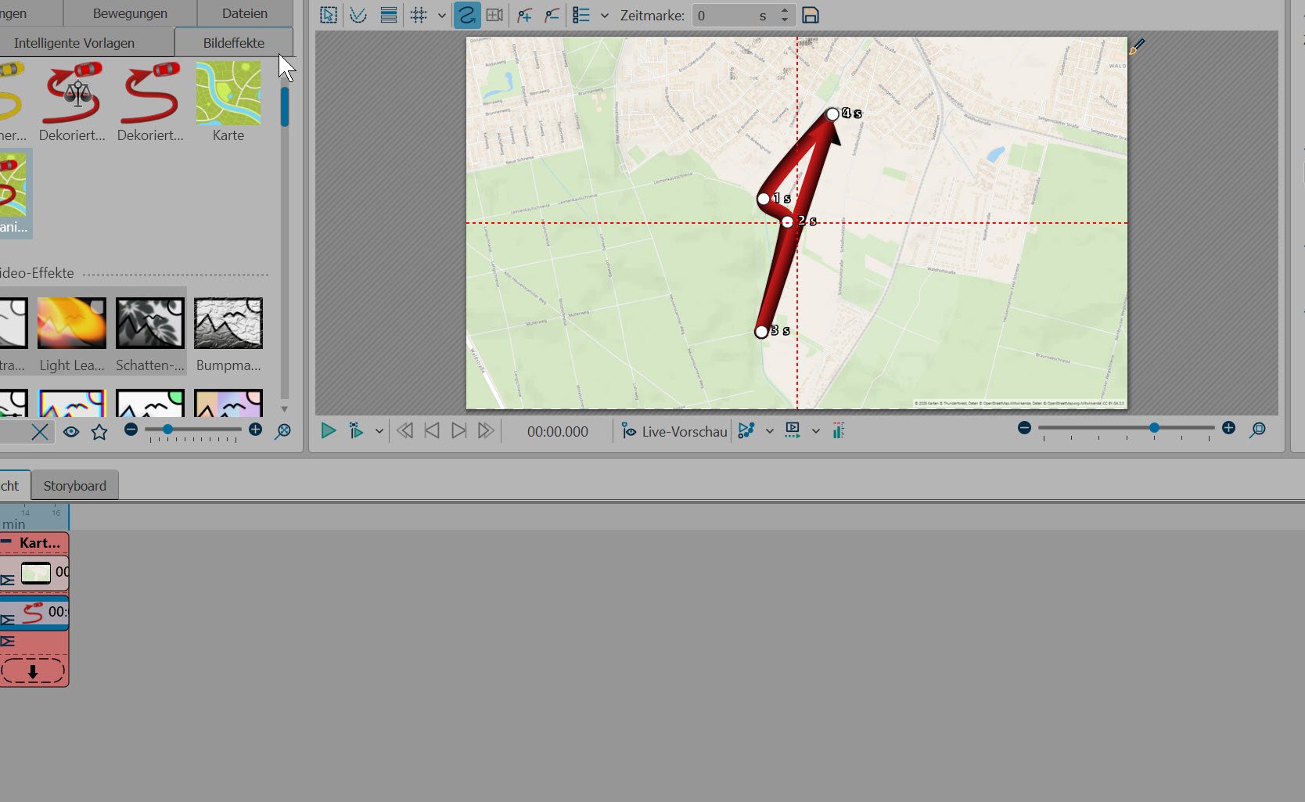
Task: Click the zoom-to-fit magnifier in preview
Action: [x=1257, y=430]
